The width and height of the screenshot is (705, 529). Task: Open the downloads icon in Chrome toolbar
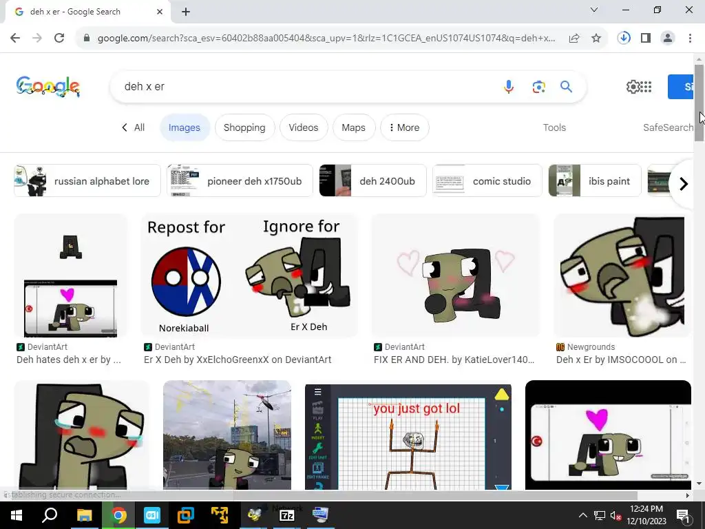[x=624, y=39]
